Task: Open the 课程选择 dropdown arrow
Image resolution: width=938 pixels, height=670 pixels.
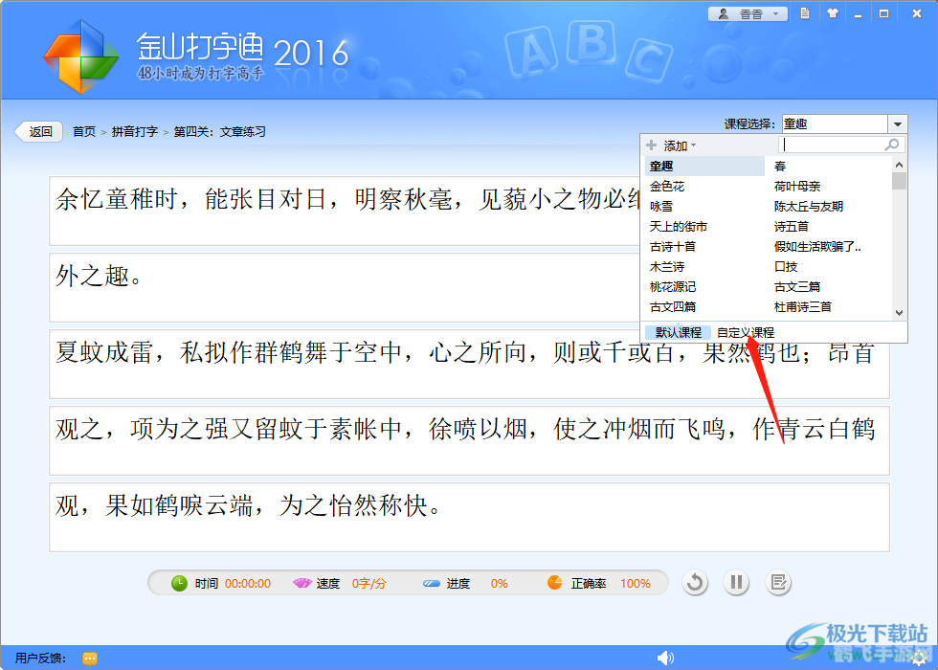Action: [x=897, y=123]
